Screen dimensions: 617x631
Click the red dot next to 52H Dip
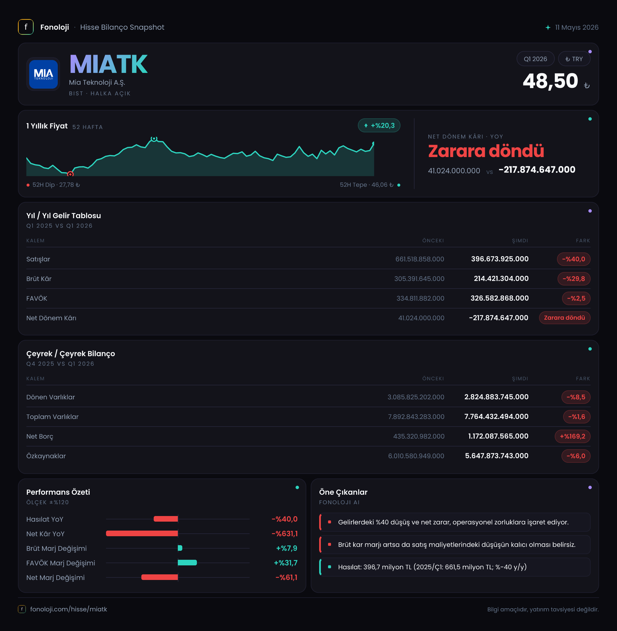click(x=28, y=185)
